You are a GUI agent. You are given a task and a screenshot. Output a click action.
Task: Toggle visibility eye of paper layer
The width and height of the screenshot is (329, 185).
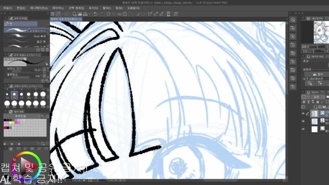point(303,129)
